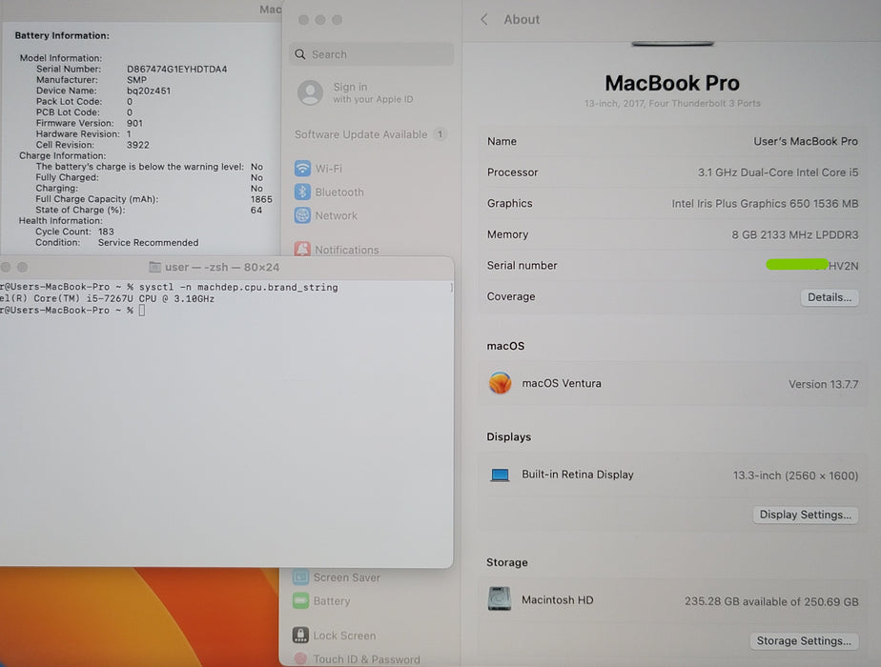The image size is (881, 667).
Task: Click the Firmware Version value 901
Action: 134,123
